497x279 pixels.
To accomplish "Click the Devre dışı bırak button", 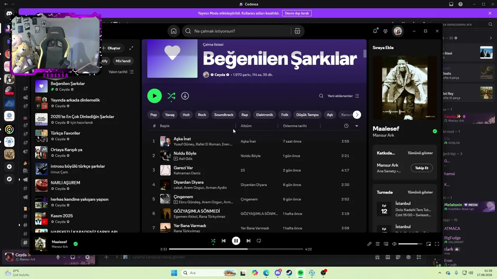I will click(297, 13).
